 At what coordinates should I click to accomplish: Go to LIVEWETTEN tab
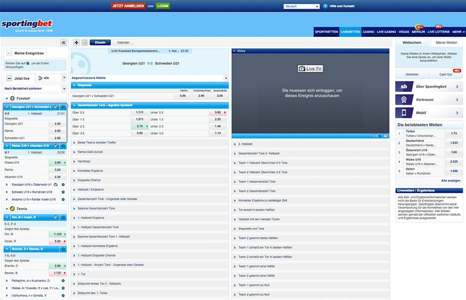click(x=350, y=32)
